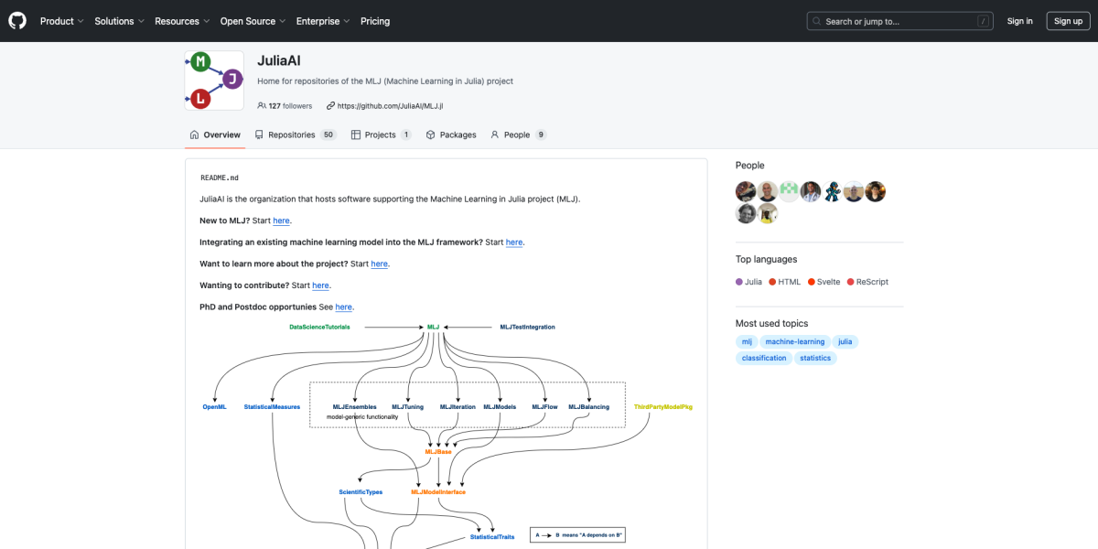Switch to the Repositories tab
The width and height of the screenshot is (1098, 549).
295,135
